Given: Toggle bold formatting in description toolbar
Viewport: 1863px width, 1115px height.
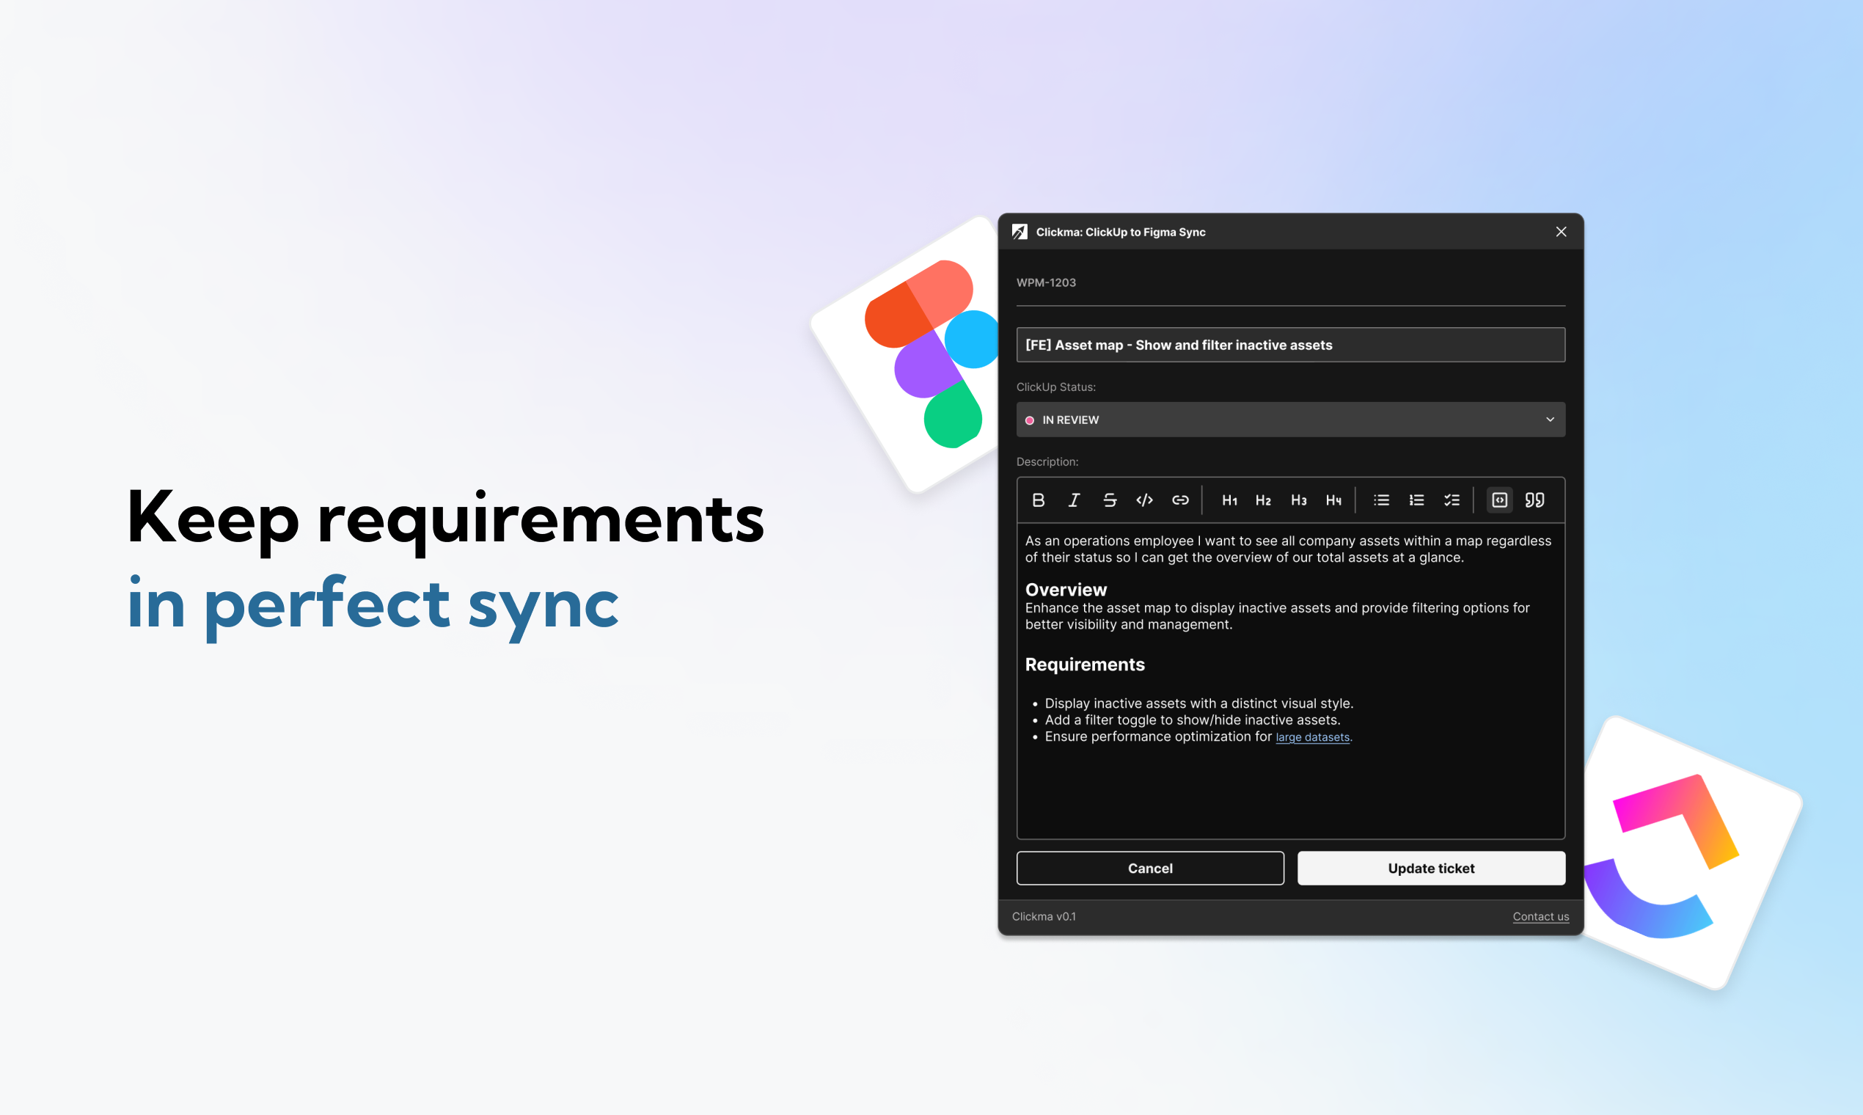Looking at the screenshot, I should (1038, 500).
